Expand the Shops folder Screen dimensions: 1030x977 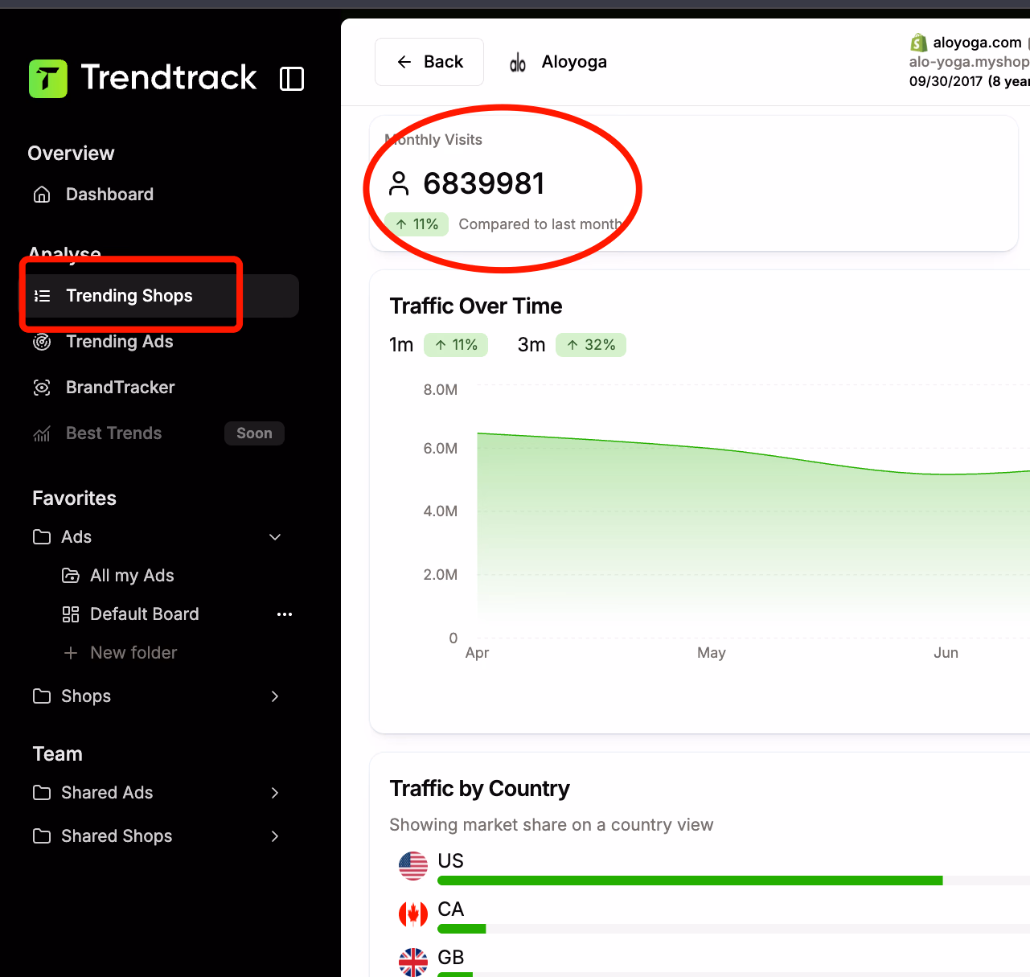pos(274,696)
